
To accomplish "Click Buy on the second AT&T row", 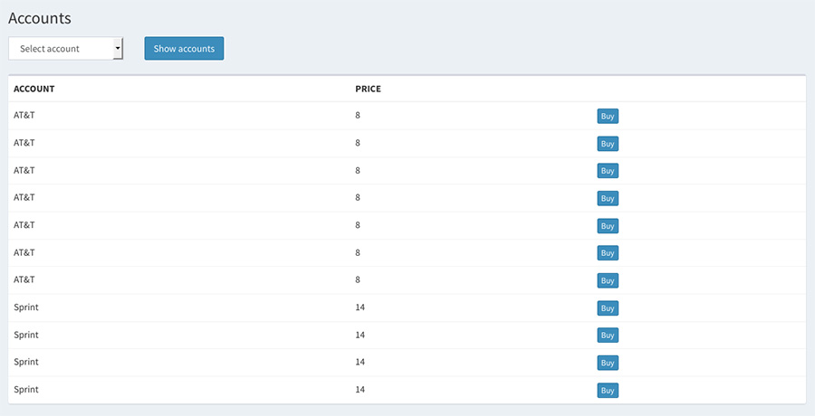I will tap(608, 144).
